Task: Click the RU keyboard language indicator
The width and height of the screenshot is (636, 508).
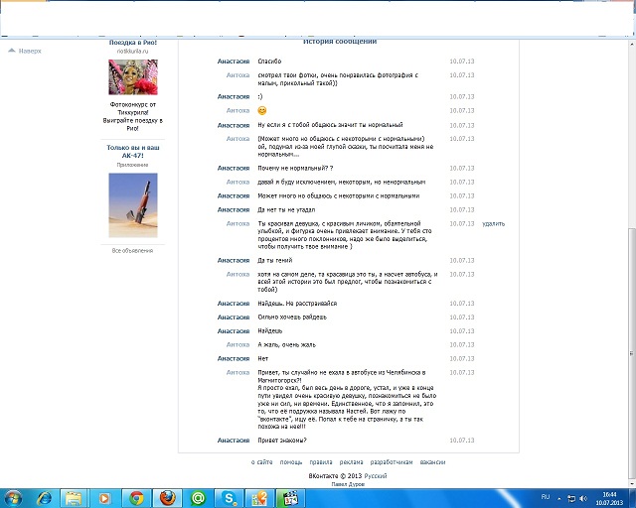Action: pyautogui.click(x=545, y=496)
